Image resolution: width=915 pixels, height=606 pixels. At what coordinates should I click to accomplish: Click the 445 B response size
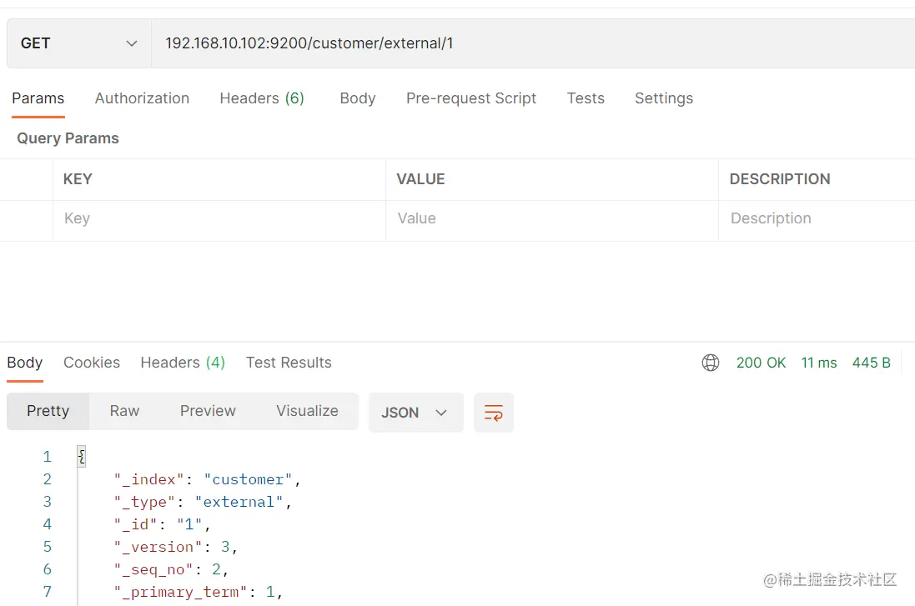pos(872,363)
